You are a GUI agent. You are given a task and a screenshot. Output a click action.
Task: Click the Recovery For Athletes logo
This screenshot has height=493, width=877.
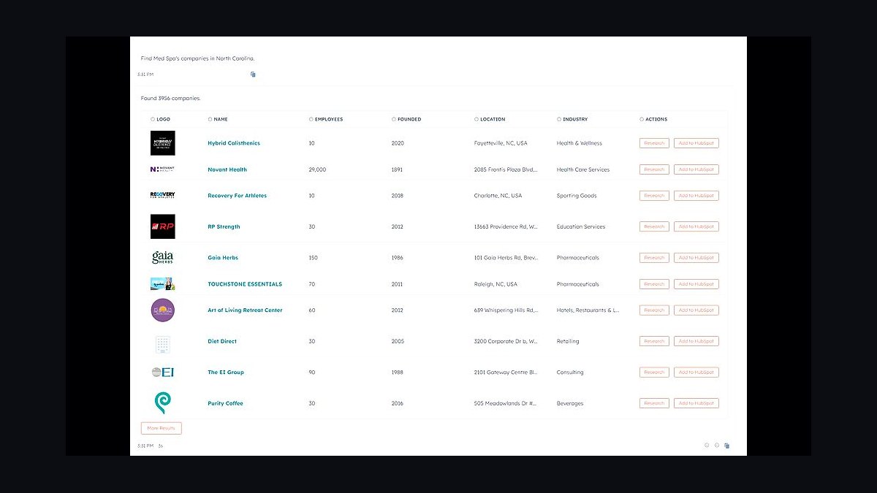(x=163, y=196)
